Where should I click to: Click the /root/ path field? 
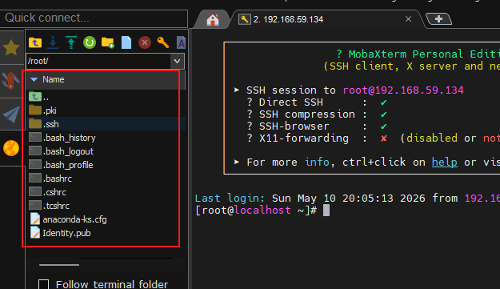point(98,61)
